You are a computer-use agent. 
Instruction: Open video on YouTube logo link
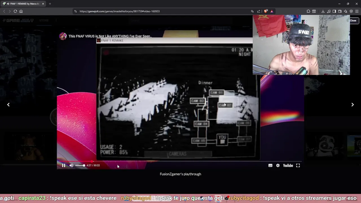[x=288, y=166]
